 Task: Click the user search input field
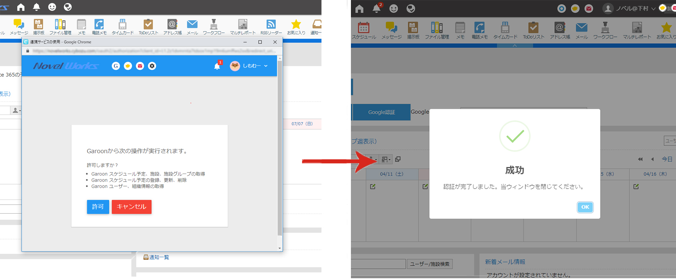(378, 264)
